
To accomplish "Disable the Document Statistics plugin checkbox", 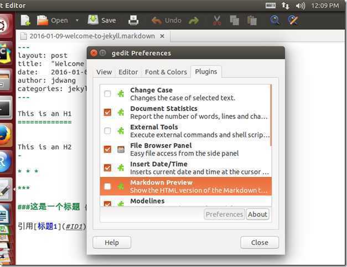I will 107,113.
